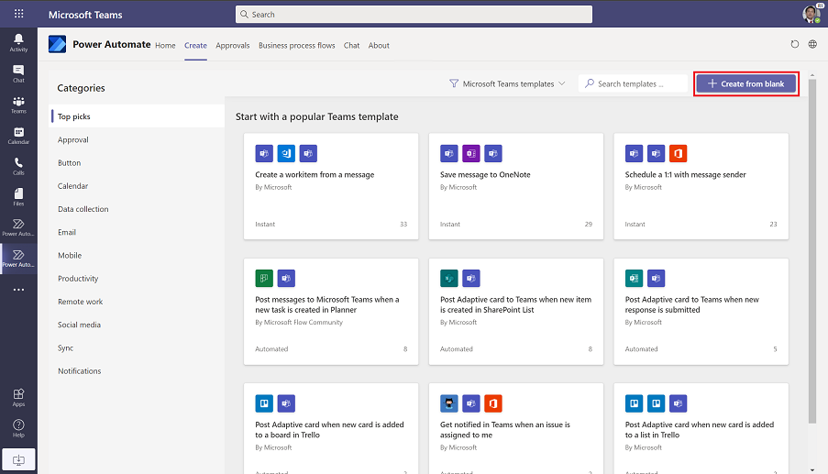Screen dimensions: 828x474
Task: Open the upper Power Automate rail icon
Action: tap(18, 227)
